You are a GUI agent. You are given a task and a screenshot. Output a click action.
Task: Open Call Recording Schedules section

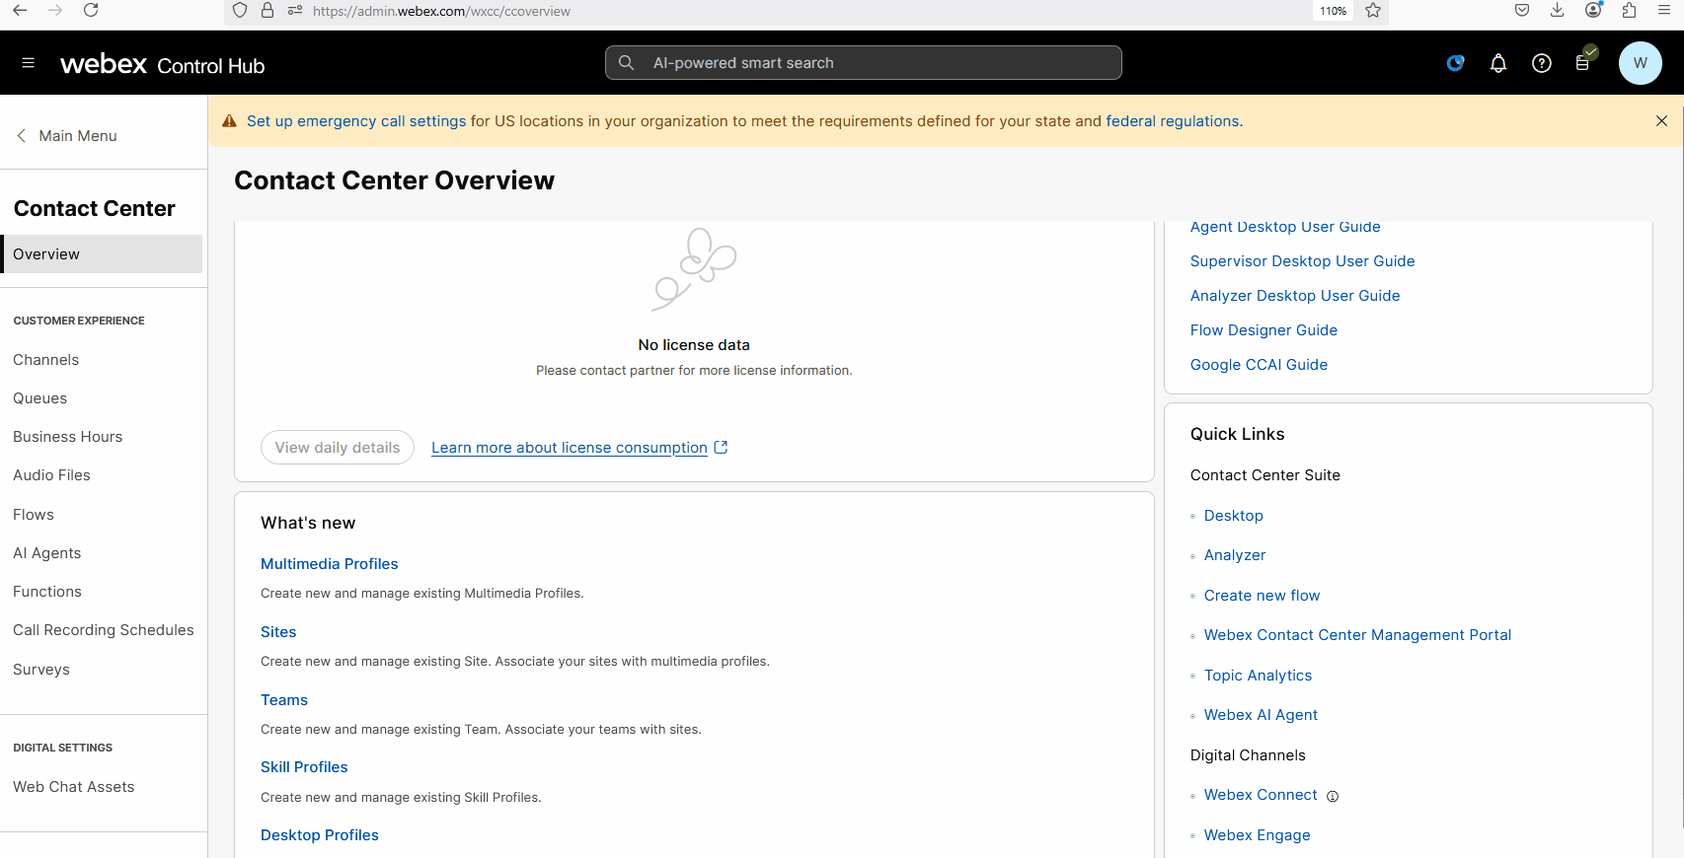(x=104, y=630)
